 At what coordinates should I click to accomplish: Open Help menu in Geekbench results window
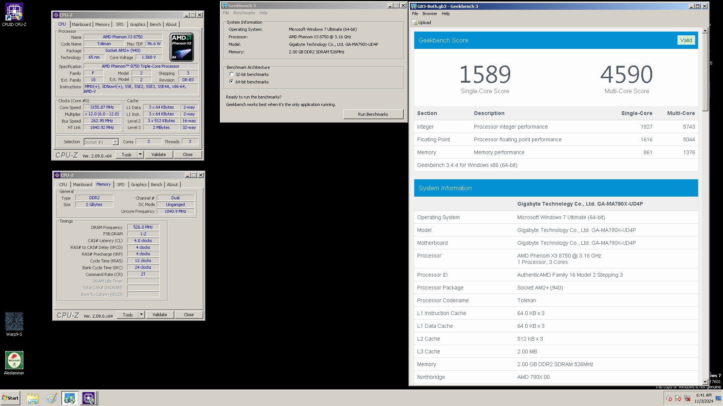coord(445,14)
